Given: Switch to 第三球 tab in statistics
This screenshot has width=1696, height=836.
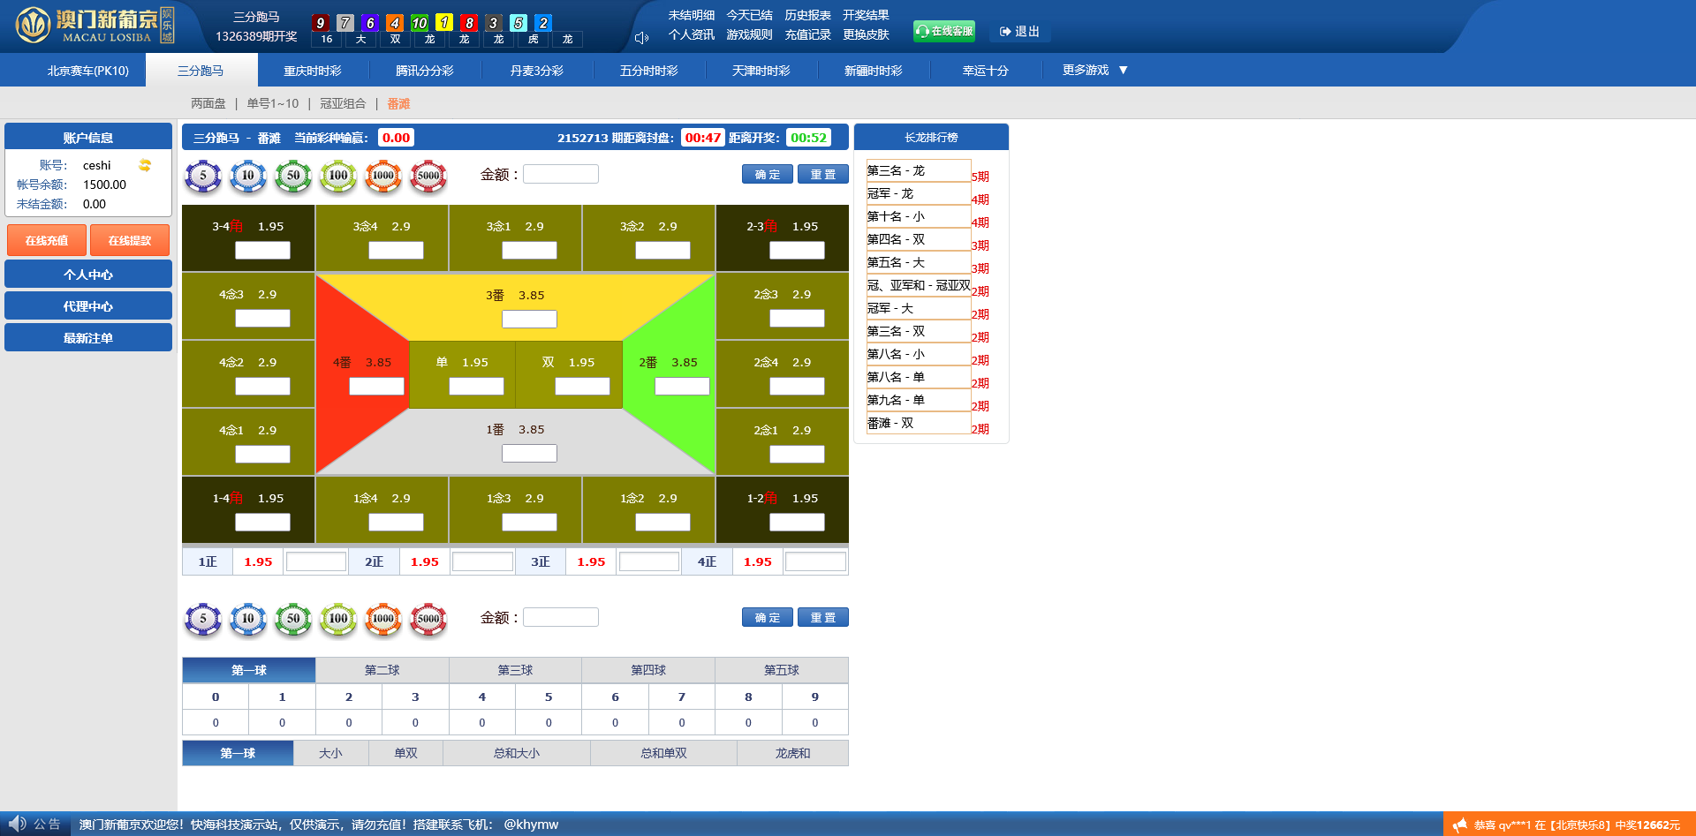Looking at the screenshot, I should coord(515,670).
